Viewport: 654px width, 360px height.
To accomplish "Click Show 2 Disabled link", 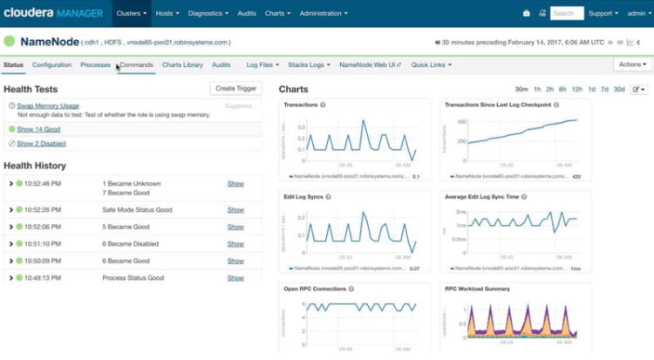I will [x=41, y=144].
